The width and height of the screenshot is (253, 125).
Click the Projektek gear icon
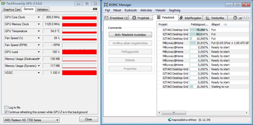(134, 18)
